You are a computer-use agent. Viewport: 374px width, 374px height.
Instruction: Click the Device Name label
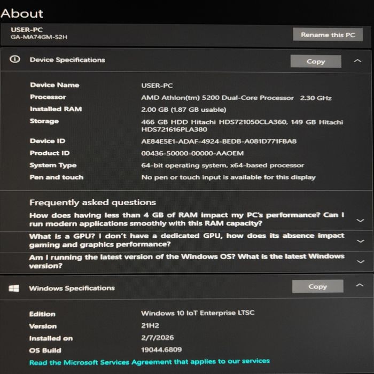pyautogui.click(x=54, y=85)
